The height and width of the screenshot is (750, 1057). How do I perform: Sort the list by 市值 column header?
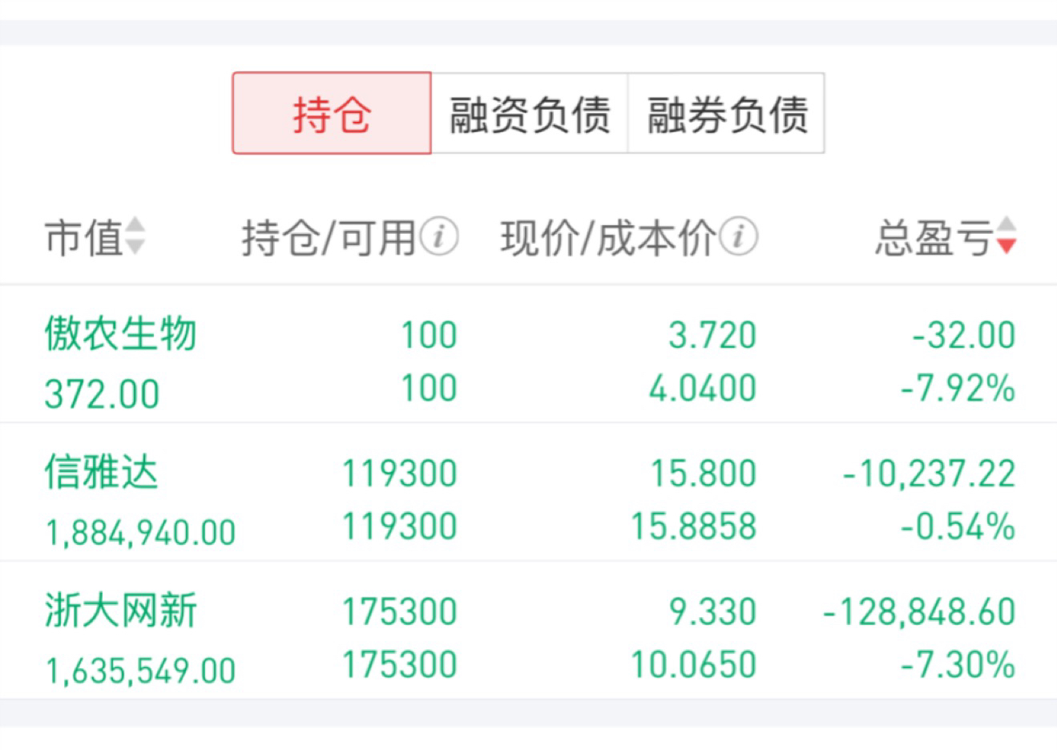[83, 238]
